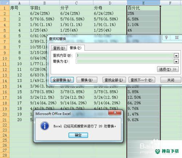Viewport: 182px width, 158px height.
Task: Select column E header
Action: pyautogui.click(x=143, y=3)
